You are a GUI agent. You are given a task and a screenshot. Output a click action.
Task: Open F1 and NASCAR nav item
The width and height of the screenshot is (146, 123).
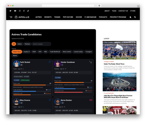pos(91,17)
